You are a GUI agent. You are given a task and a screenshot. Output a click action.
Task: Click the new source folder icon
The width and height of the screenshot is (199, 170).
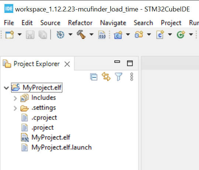[x=139, y=34]
